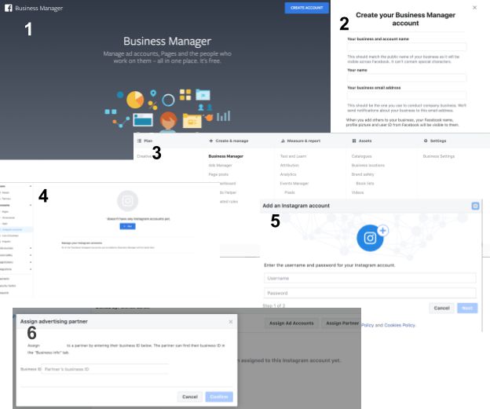
Task: Open Events Manager link
Action: click(294, 184)
